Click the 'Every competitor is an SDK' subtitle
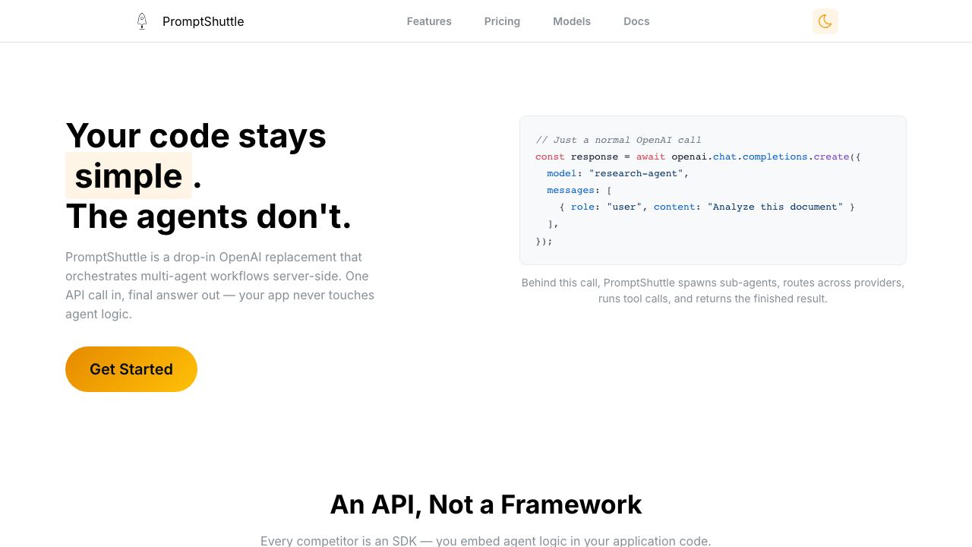This screenshot has width=972, height=547. 486,541
